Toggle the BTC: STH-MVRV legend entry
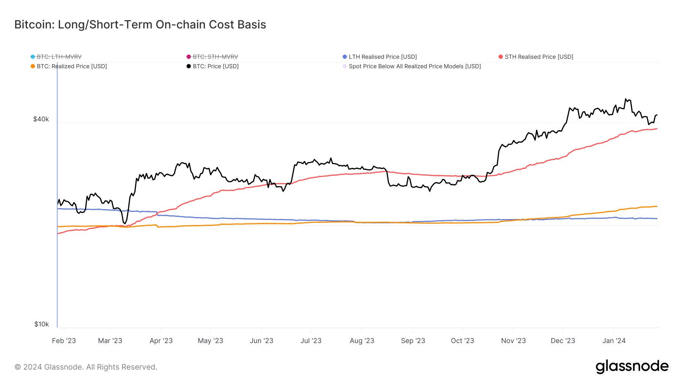 point(215,57)
